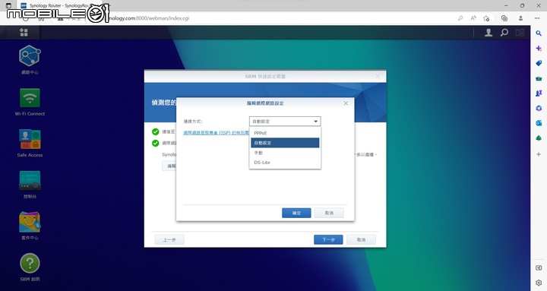Open the Edge sidebar Microsoft 365 icon
Screen dimensions: 547x291
pyautogui.click(x=539, y=108)
